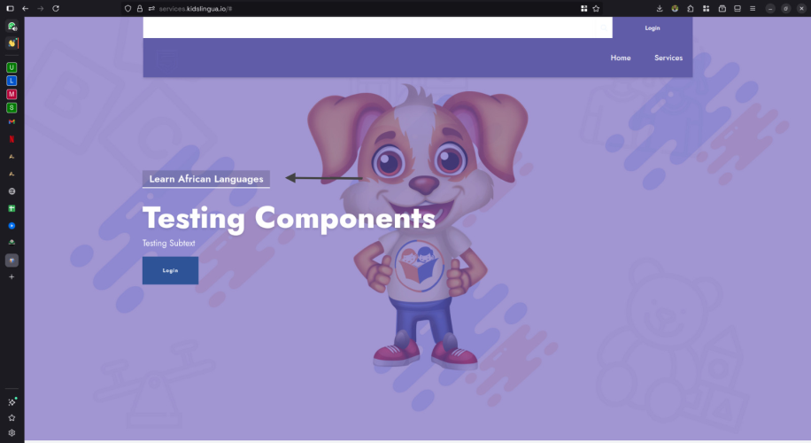Open Gmail from the sidebar tabs

(12, 121)
